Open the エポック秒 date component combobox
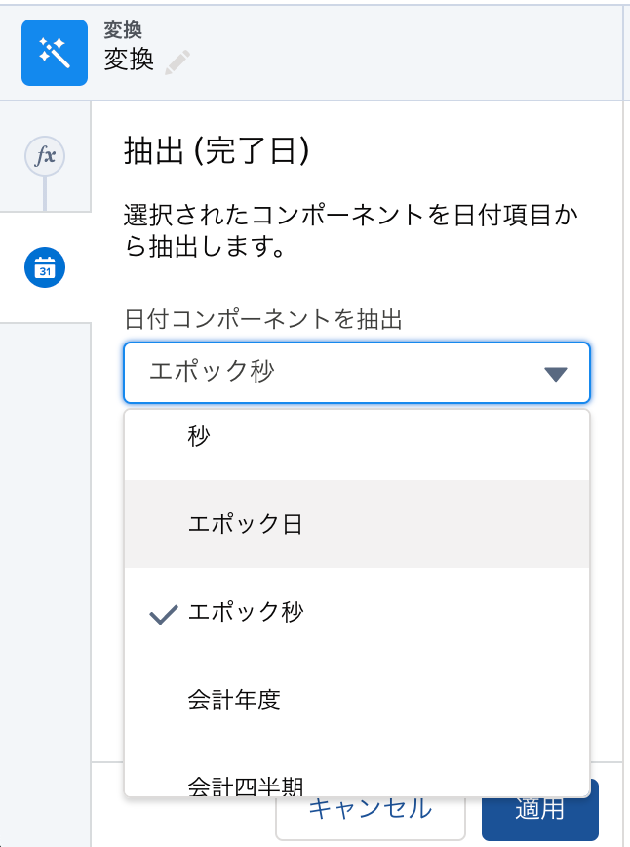 [357, 373]
